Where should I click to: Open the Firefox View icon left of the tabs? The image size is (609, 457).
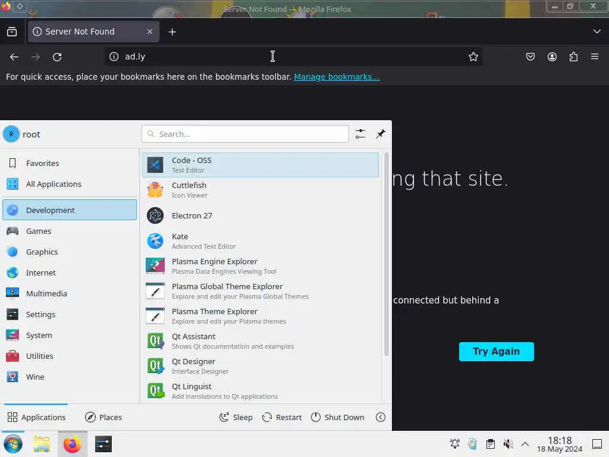(12, 32)
